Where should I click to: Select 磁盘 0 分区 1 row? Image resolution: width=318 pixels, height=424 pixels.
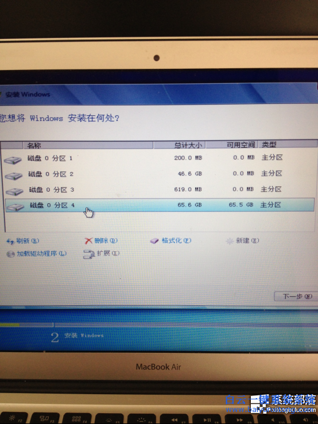[159, 158]
